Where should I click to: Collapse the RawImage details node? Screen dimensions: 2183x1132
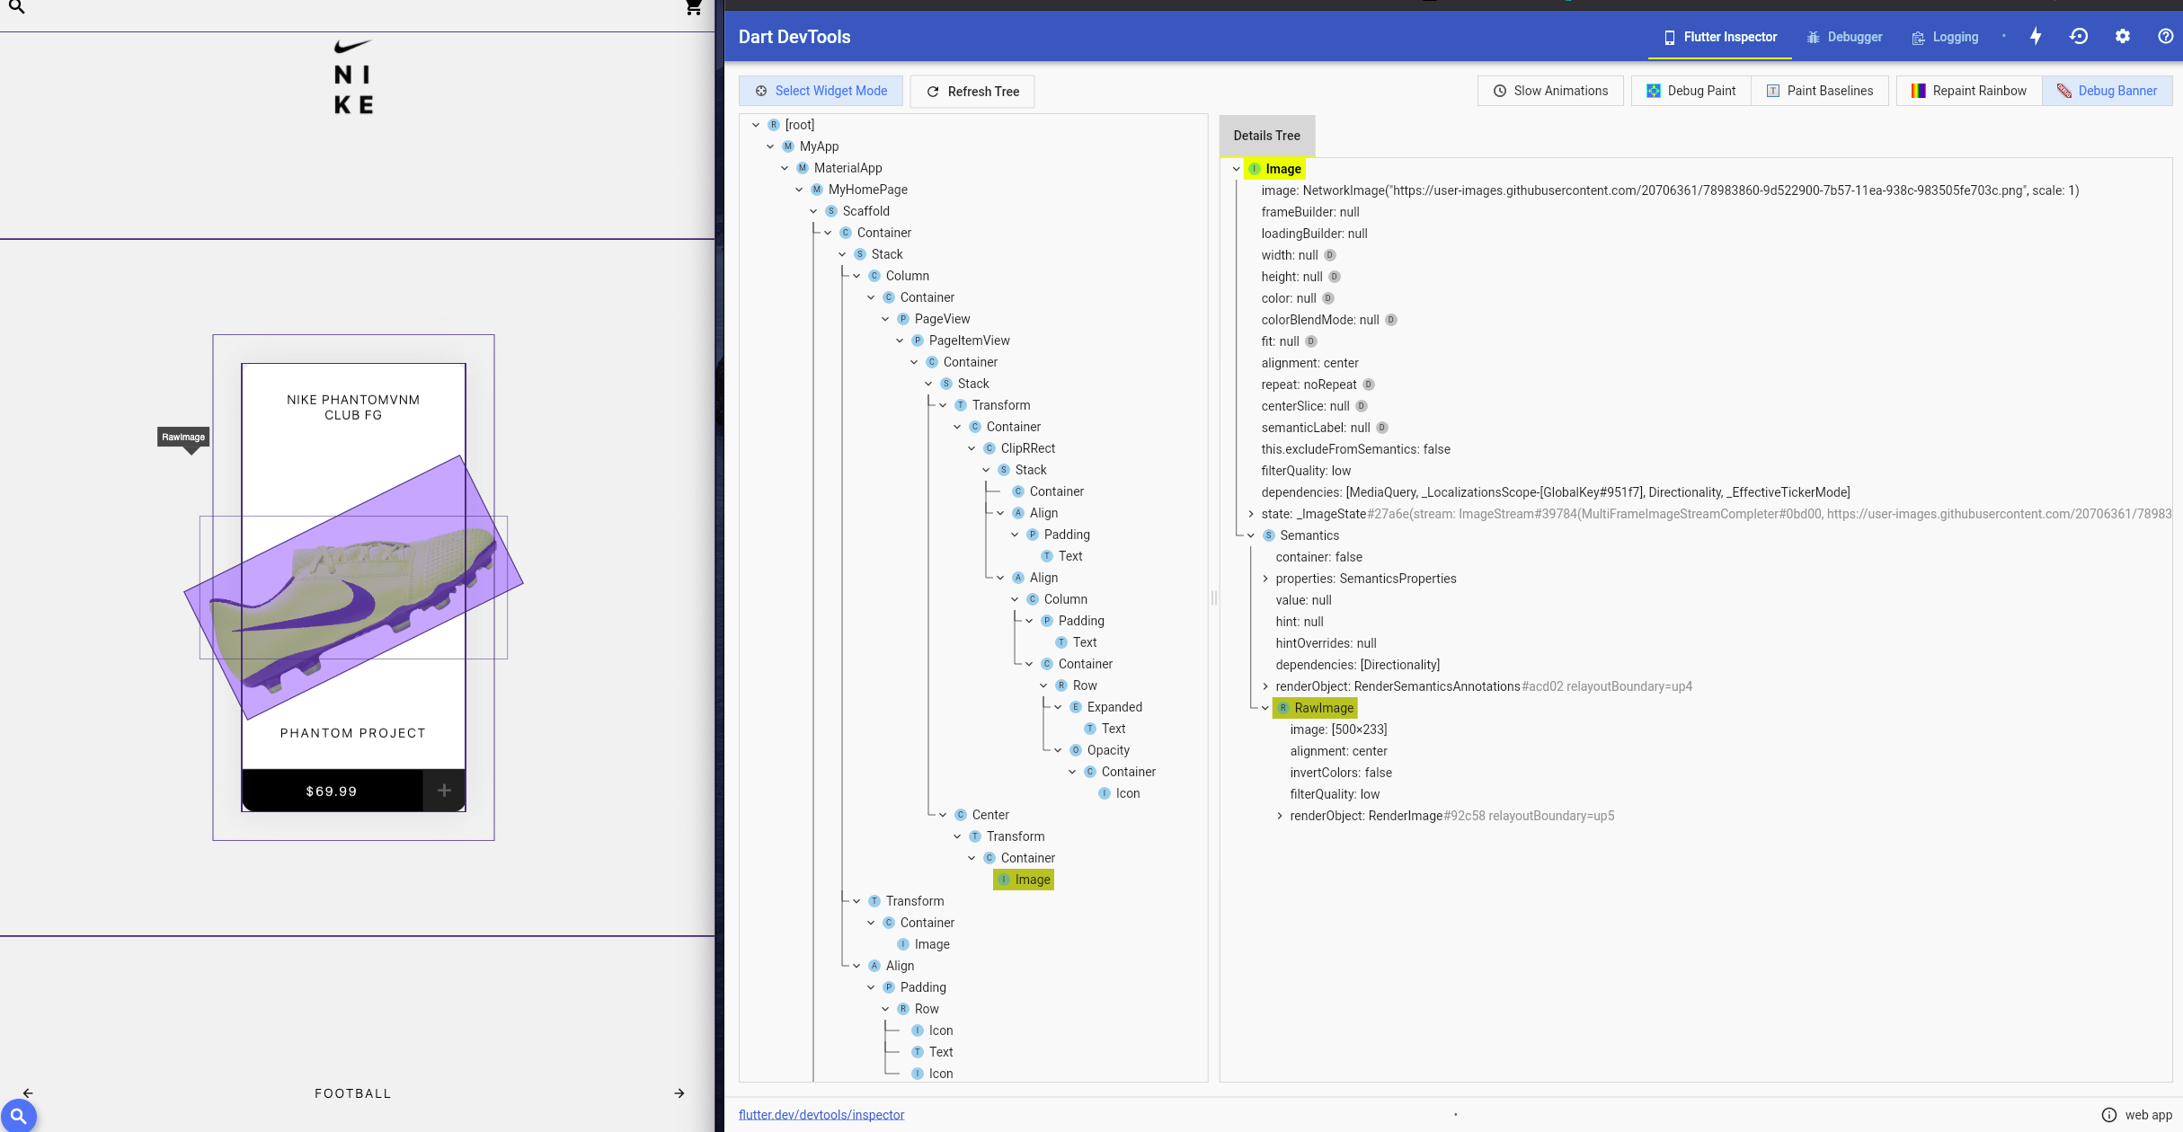(1265, 708)
